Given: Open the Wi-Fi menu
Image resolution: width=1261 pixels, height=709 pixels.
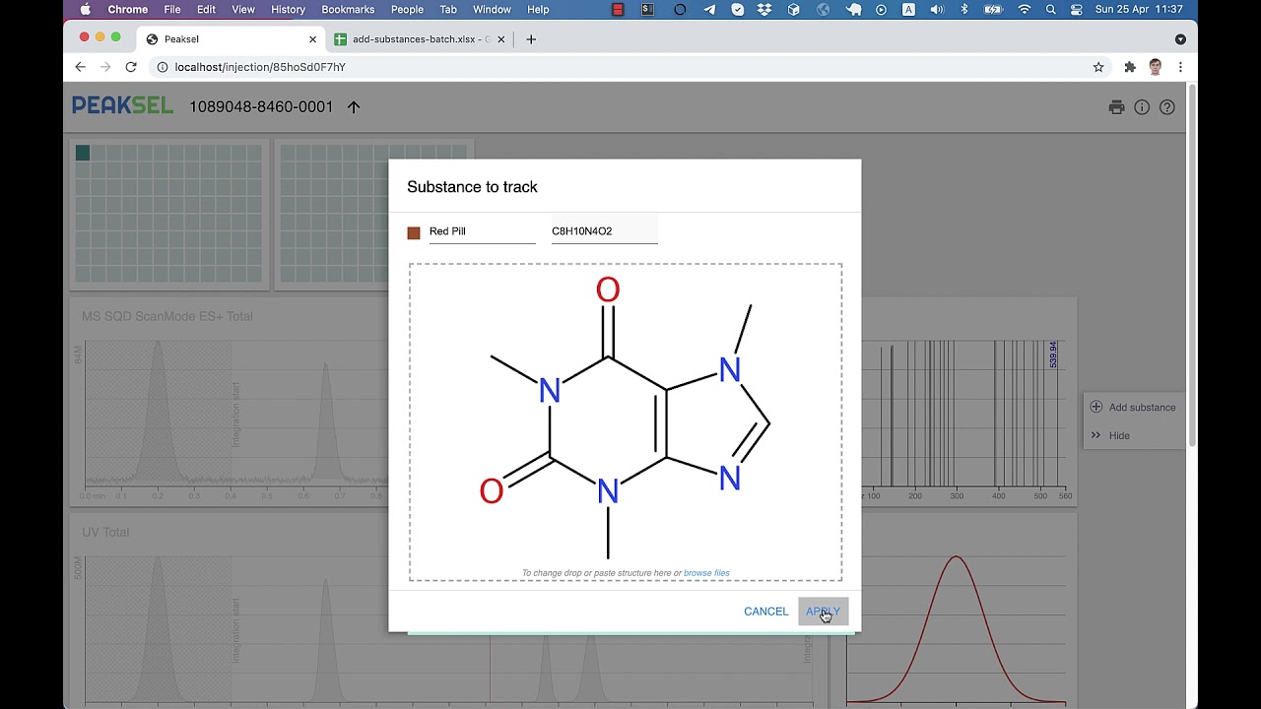Looking at the screenshot, I should tap(1025, 10).
